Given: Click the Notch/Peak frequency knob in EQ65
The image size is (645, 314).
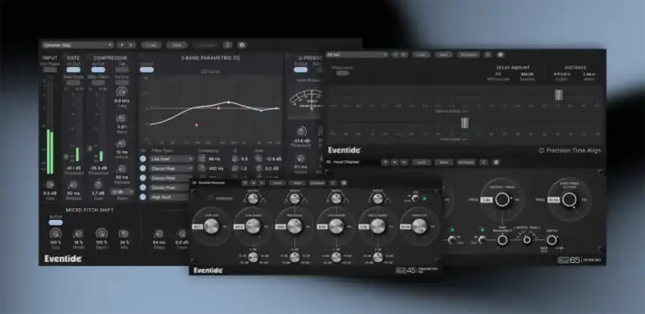Looking at the screenshot, I should coord(502,199).
